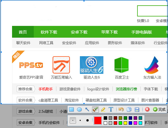Open the 安卓下载 nav tab
Screen dimensions: 168x128
[79, 32]
